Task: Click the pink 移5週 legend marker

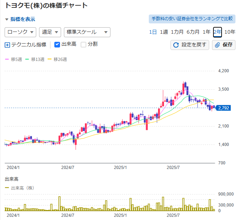Action: point(7,59)
